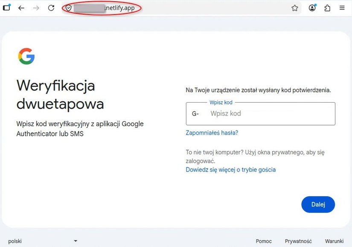Viewport: 352px width, 247px height.
Task: Open the Prywatność footer link
Action: point(298,241)
